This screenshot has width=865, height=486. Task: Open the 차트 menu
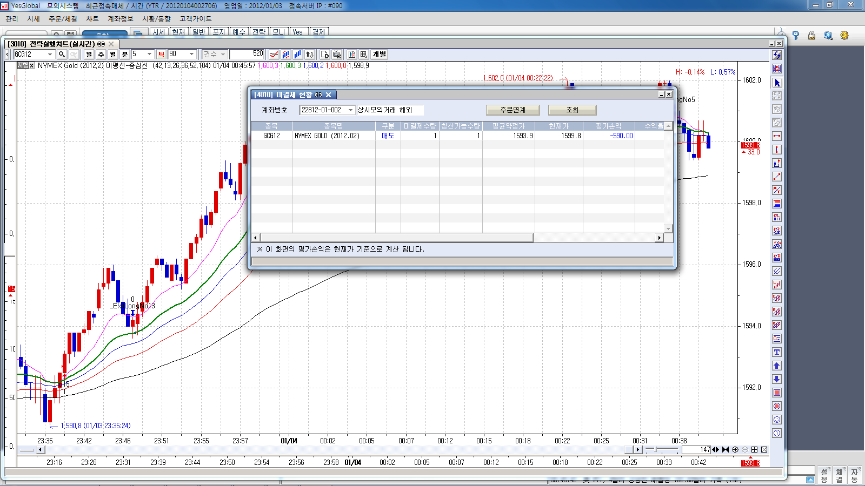(x=92, y=19)
